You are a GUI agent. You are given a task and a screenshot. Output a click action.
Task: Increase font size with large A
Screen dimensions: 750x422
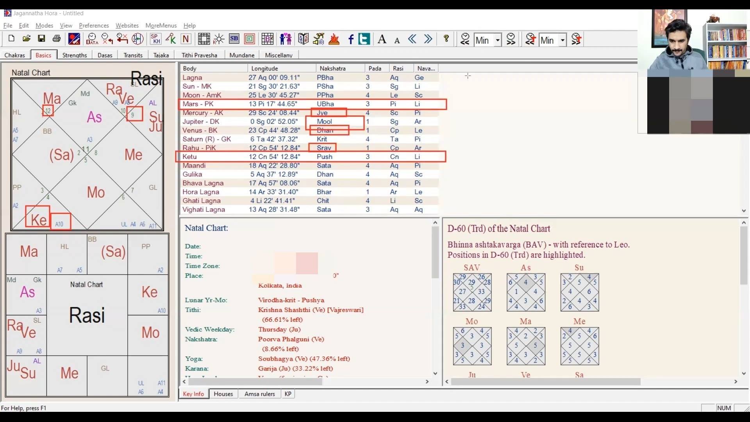click(x=382, y=39)
